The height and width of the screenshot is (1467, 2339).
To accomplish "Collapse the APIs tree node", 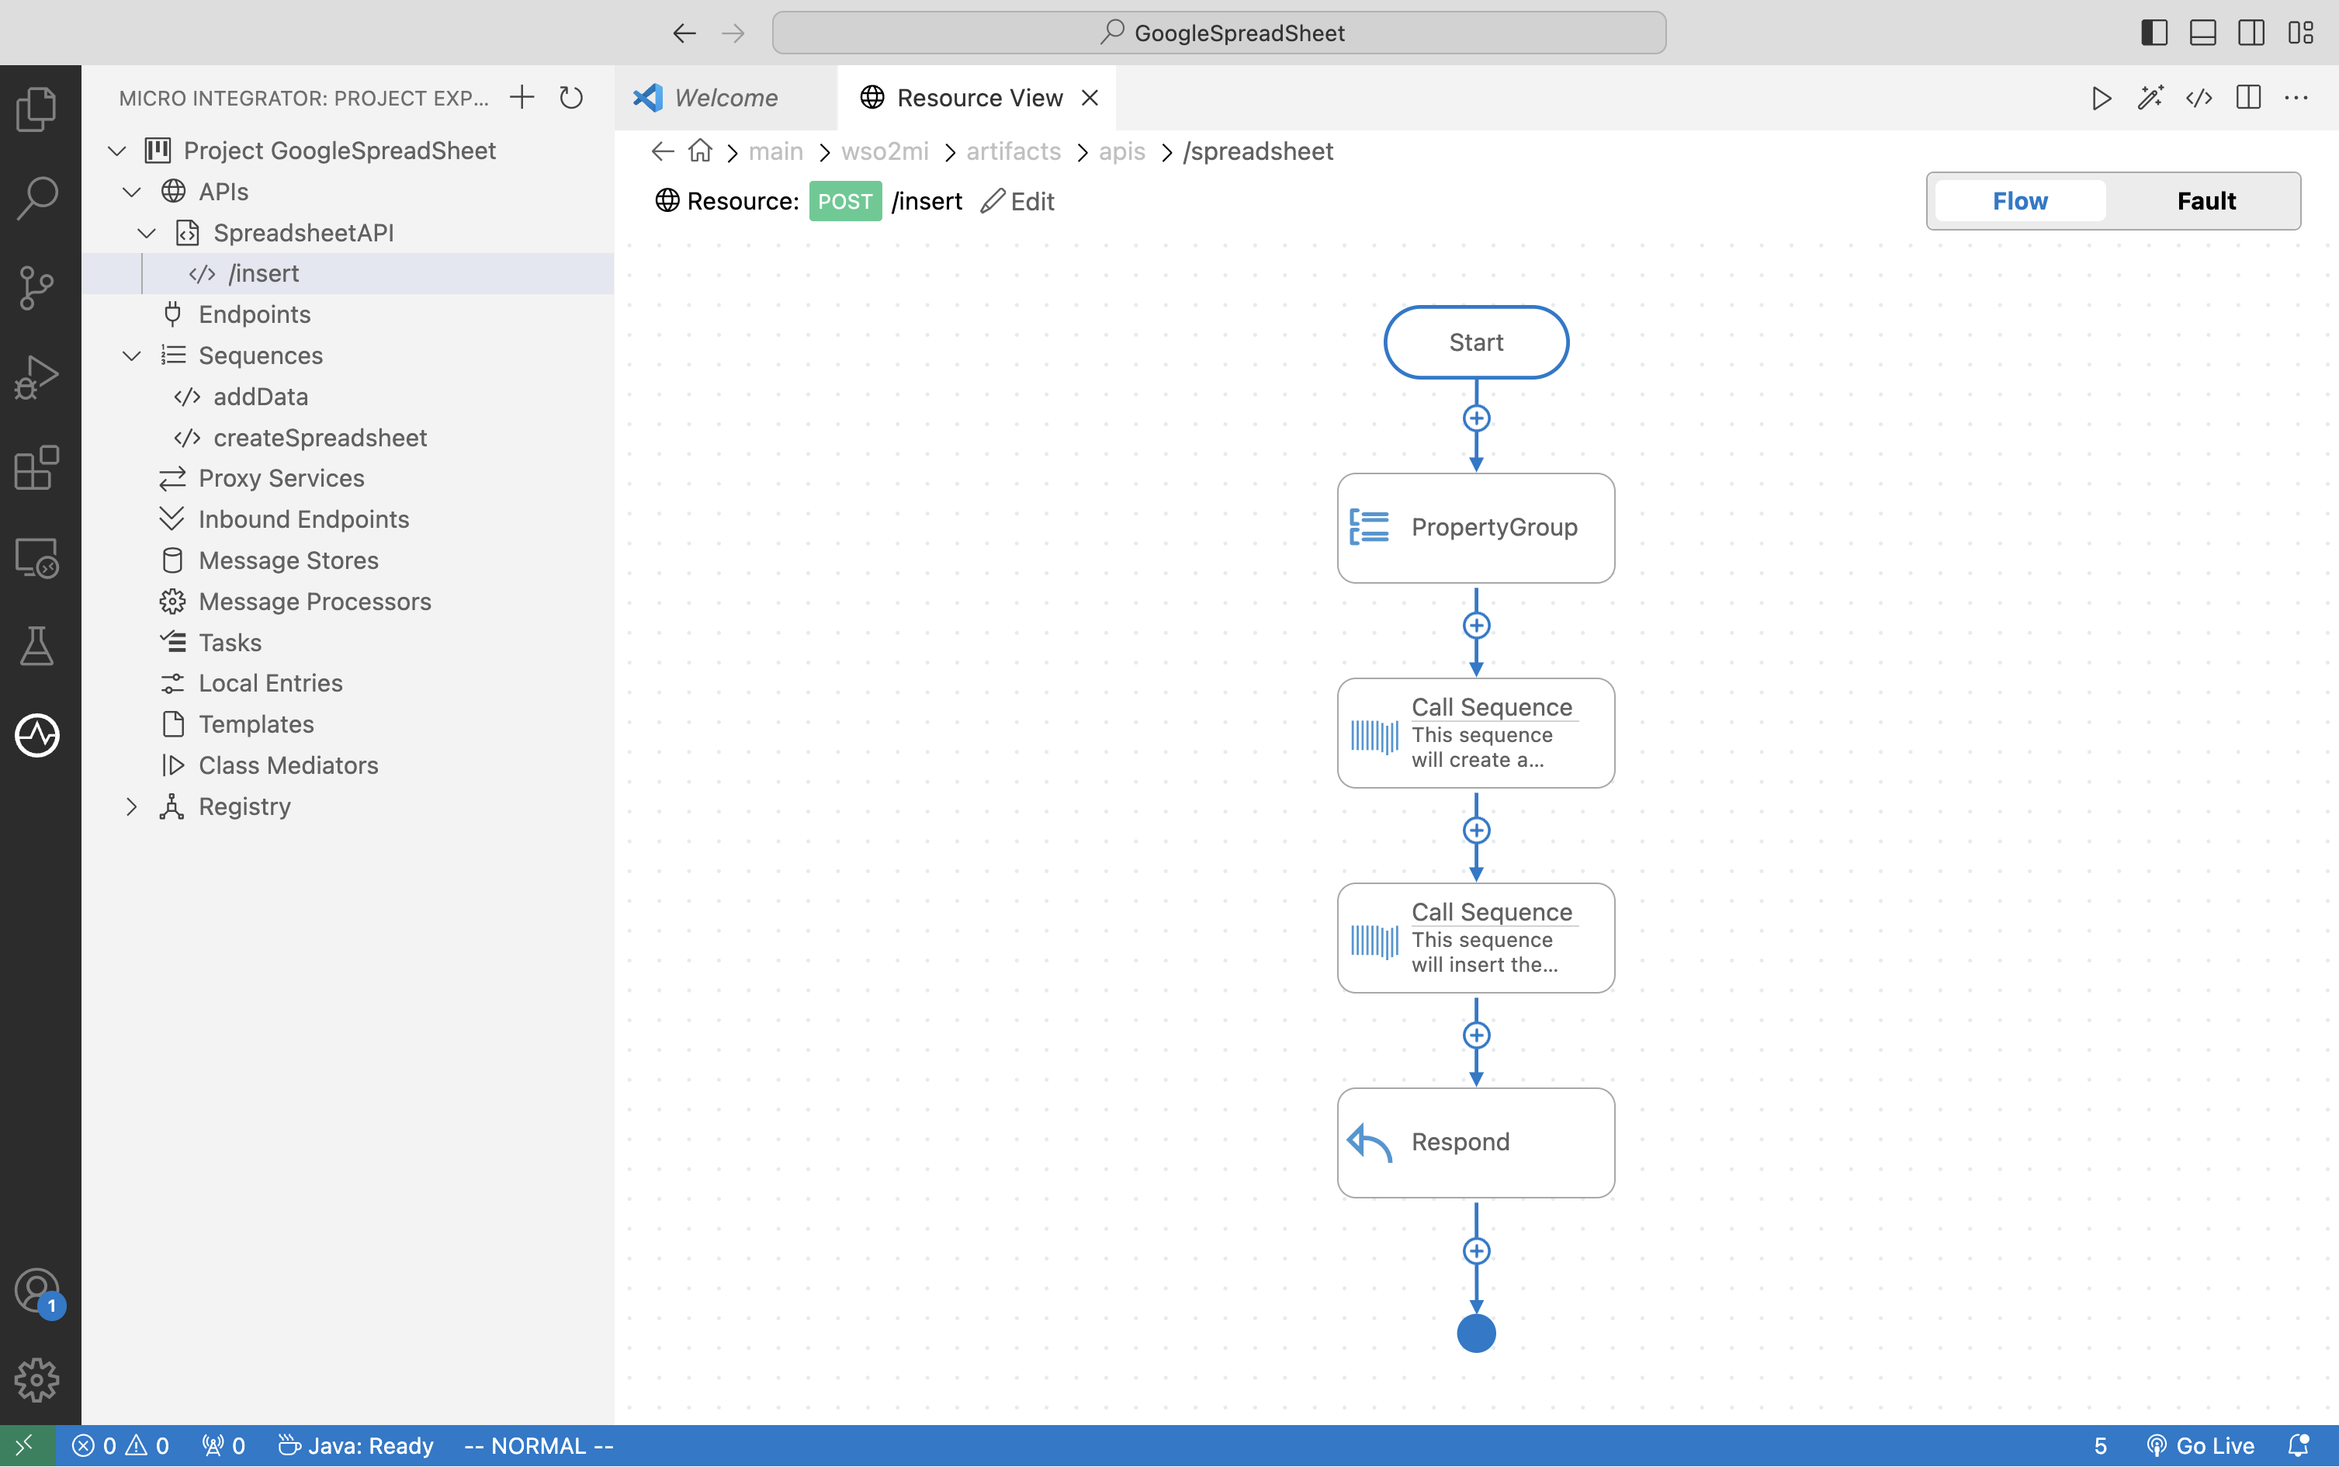I will pyautogui.click(x=132, y=192).
